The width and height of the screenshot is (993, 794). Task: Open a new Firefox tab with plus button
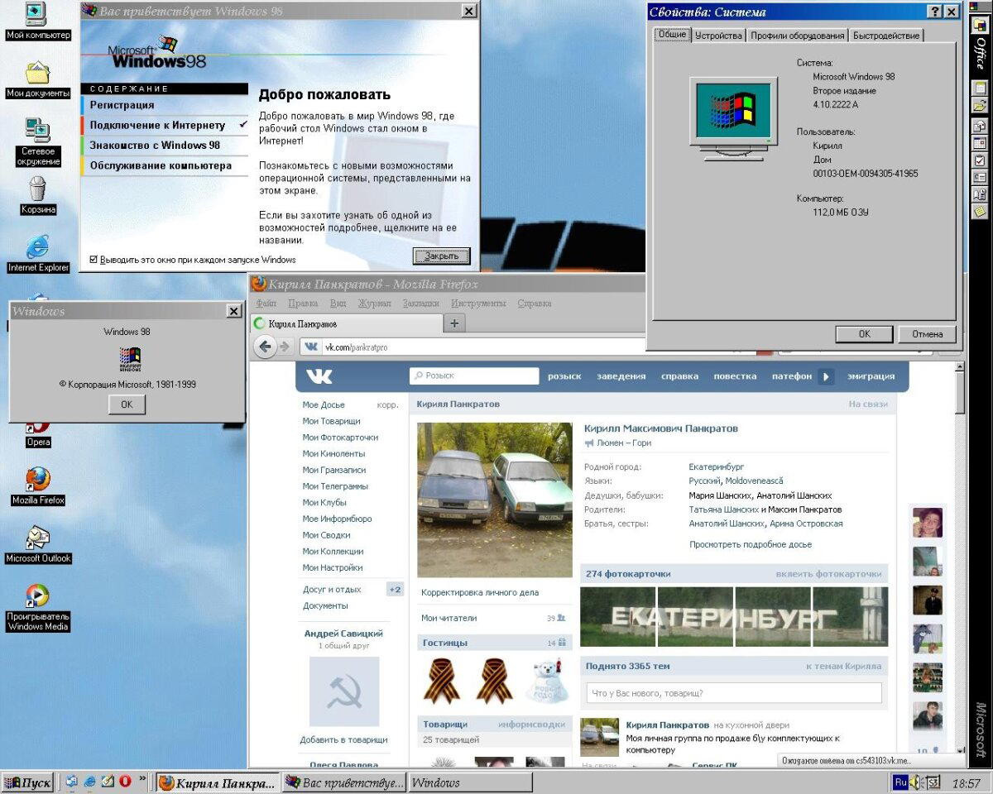454,323
